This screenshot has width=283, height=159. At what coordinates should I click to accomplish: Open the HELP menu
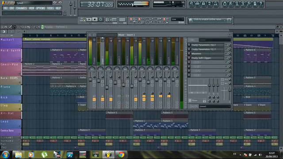point(58,8)
